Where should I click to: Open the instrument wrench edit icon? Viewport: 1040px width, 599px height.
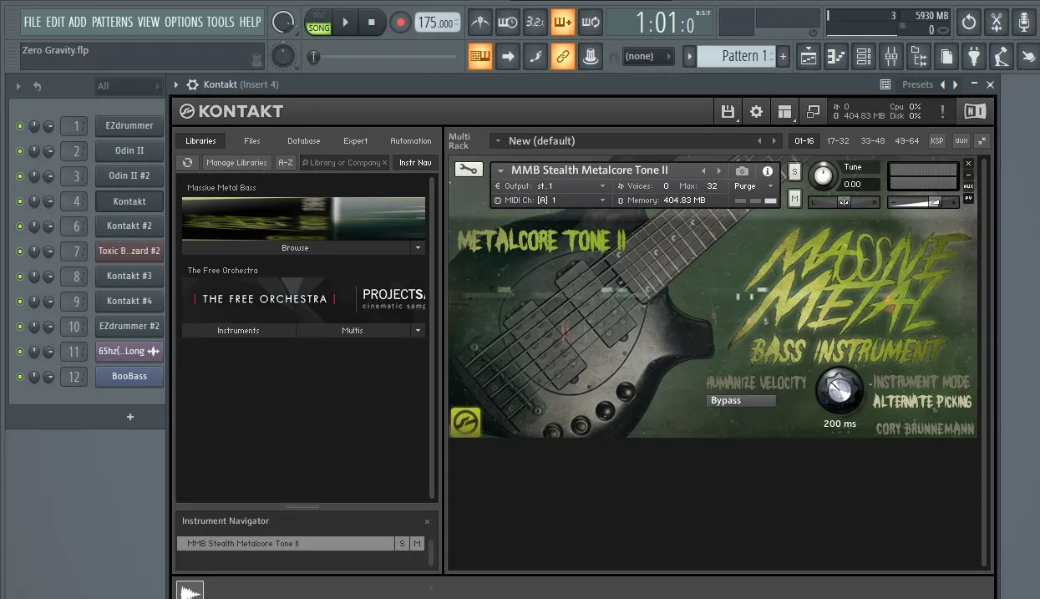[x=469, y=170]
